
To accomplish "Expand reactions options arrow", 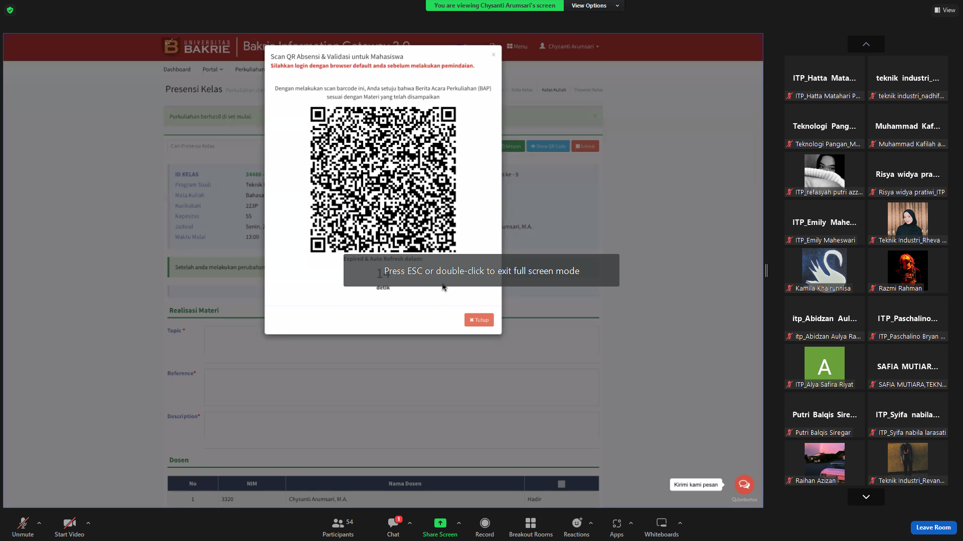I will coord(591,523).
